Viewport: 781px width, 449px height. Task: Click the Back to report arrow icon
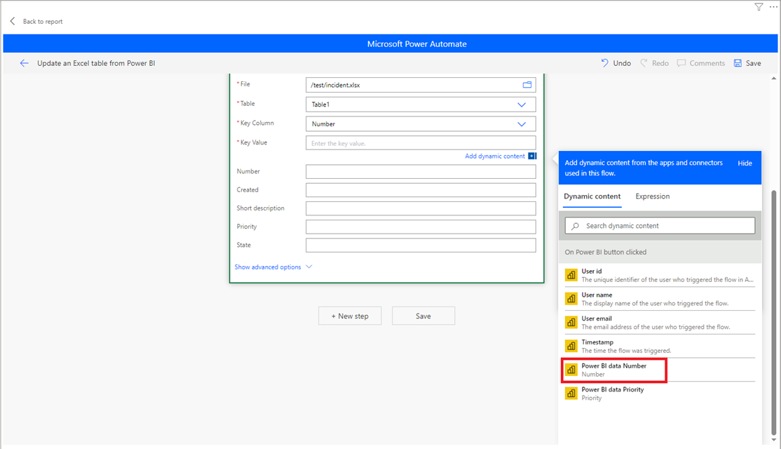(13, 21)
